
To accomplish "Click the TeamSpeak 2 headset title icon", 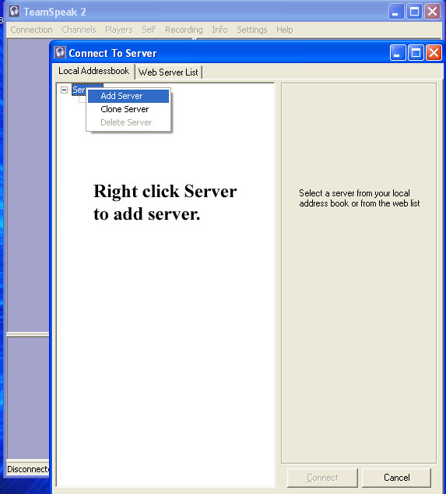I will click(x=14, y=11).
